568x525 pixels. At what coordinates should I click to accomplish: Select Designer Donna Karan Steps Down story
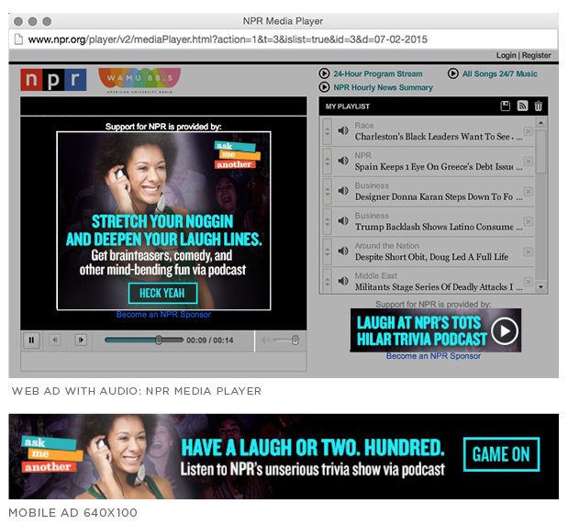(x=439, y=196)
